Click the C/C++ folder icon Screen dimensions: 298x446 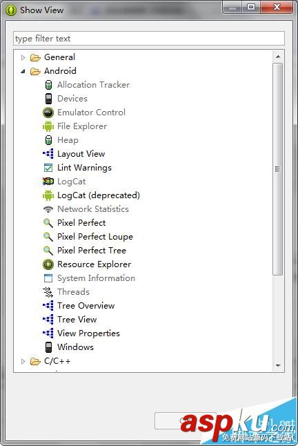tap(35, 361)
